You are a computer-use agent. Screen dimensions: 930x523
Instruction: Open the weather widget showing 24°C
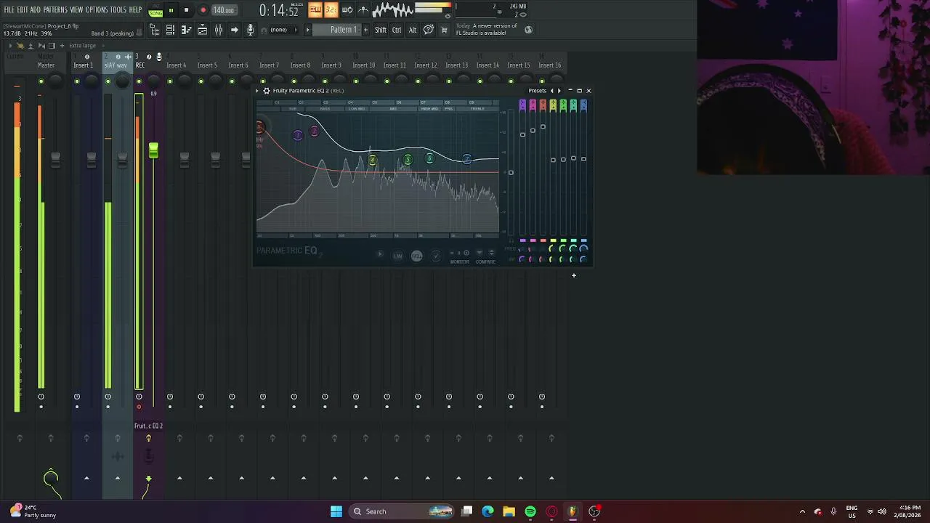click(32, 511)
